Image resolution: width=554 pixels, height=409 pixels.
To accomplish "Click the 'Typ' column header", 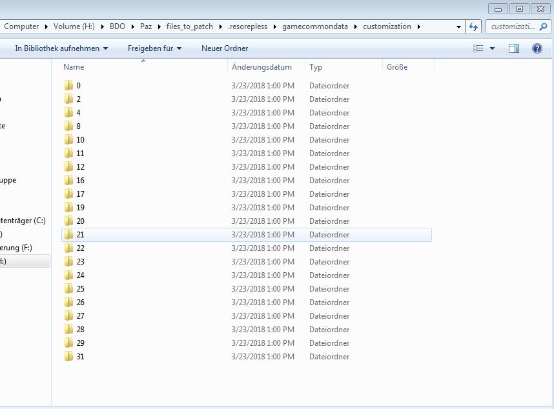I will [x=316, y=67].
